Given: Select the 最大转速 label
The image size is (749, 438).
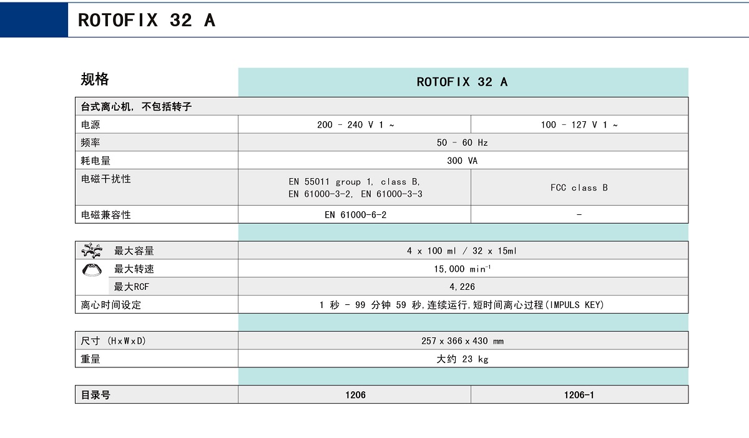Looking at the screenshot, I should [x=134, y=269].
